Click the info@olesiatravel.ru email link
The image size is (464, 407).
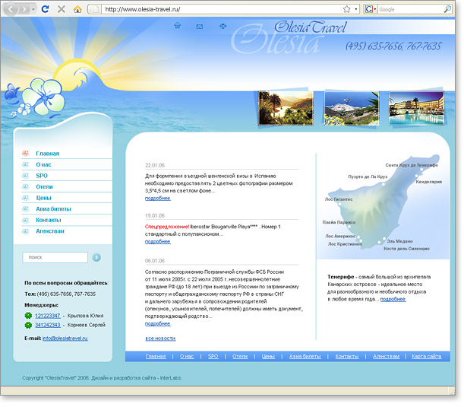point(65,339)
